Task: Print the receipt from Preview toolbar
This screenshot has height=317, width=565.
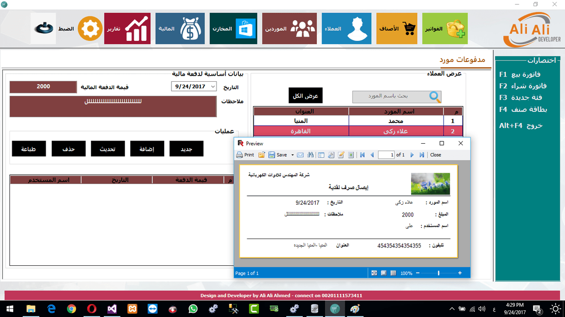Action: (245, 155)
